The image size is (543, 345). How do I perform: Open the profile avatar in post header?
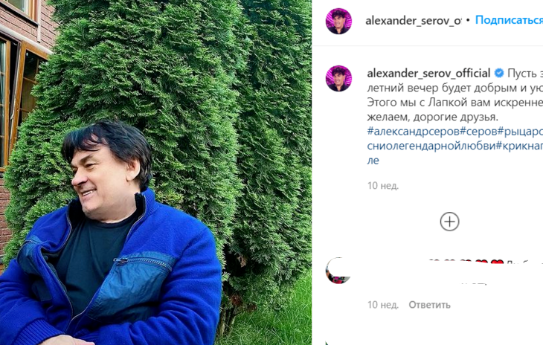(338, 21)
